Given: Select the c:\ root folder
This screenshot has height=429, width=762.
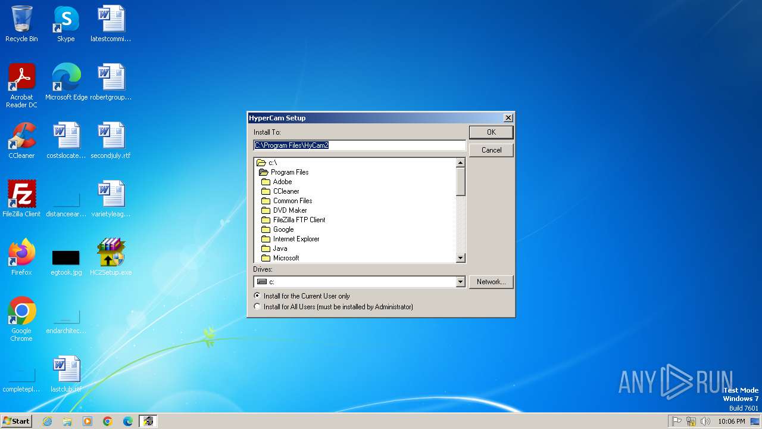Looking at the screenshot, I should (x=267, y=163).
